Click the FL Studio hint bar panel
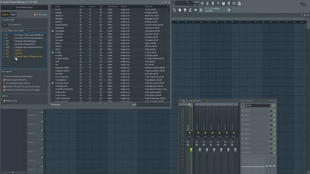This screenshot has height=174, width=310. tap(215, 10)
